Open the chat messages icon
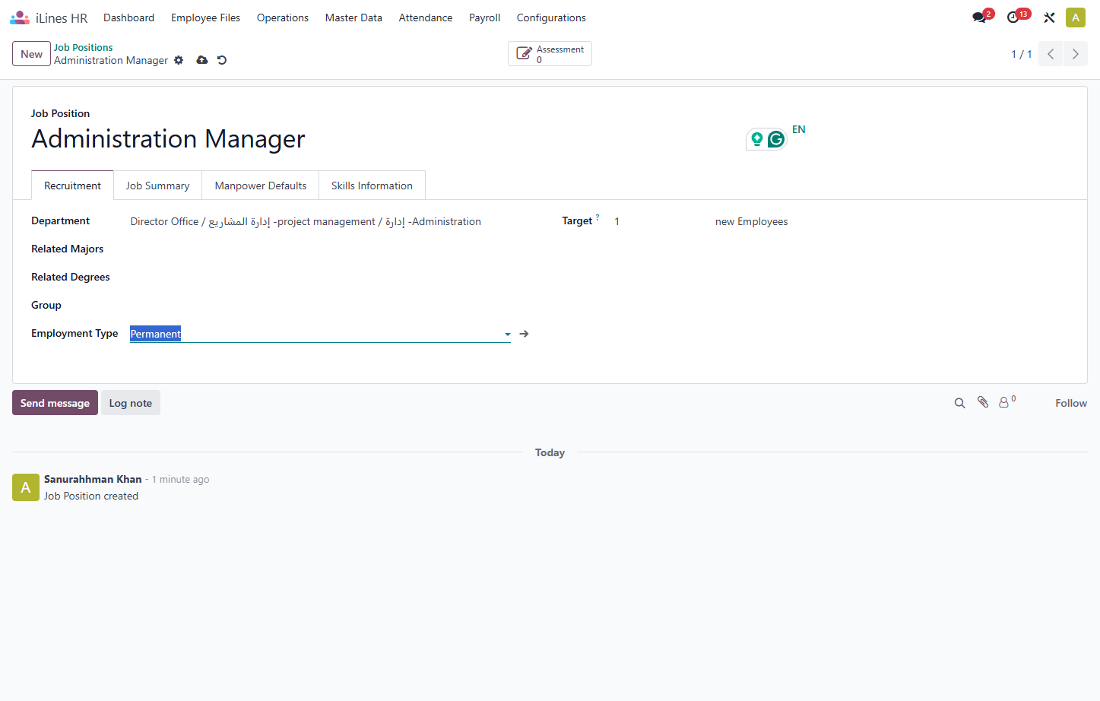Viewport: 1100px width, 701px height. coord(979,17)
